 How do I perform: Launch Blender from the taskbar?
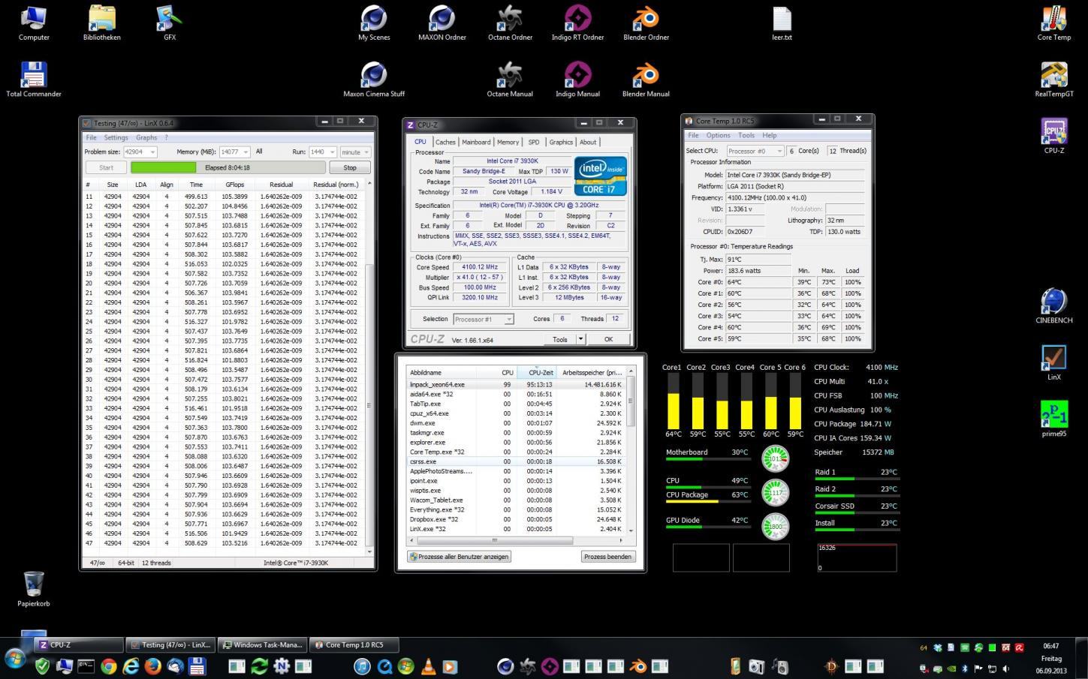click(x=638, y=665)
